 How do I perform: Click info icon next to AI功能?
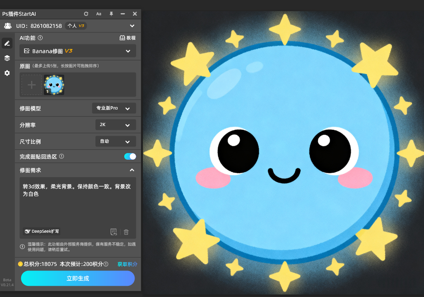pyautogui.click(x=40, y=38)
